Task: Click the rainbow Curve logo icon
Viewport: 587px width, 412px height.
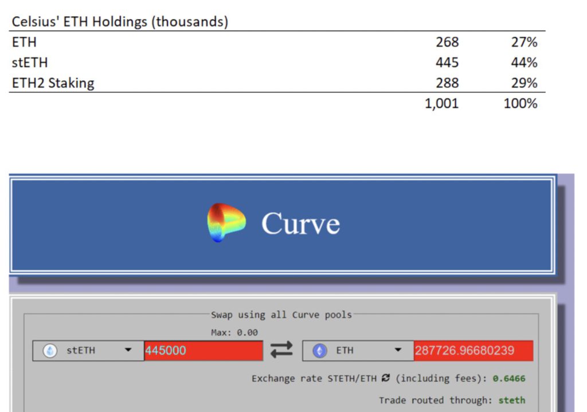Action: tap(226, 223)
